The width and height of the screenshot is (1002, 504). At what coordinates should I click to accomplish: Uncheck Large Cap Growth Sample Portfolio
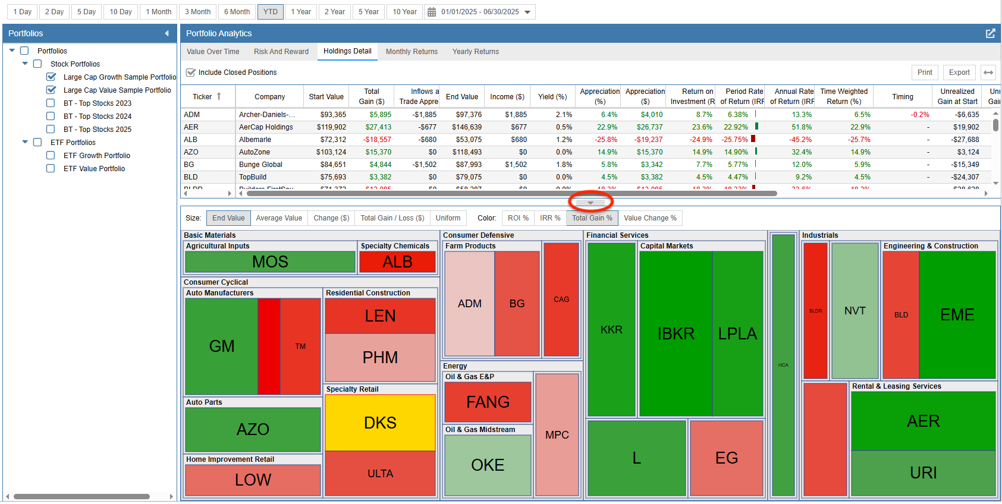coord(51,77)
